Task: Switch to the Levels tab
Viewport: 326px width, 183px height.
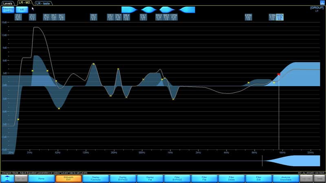Action: point(8,3)
